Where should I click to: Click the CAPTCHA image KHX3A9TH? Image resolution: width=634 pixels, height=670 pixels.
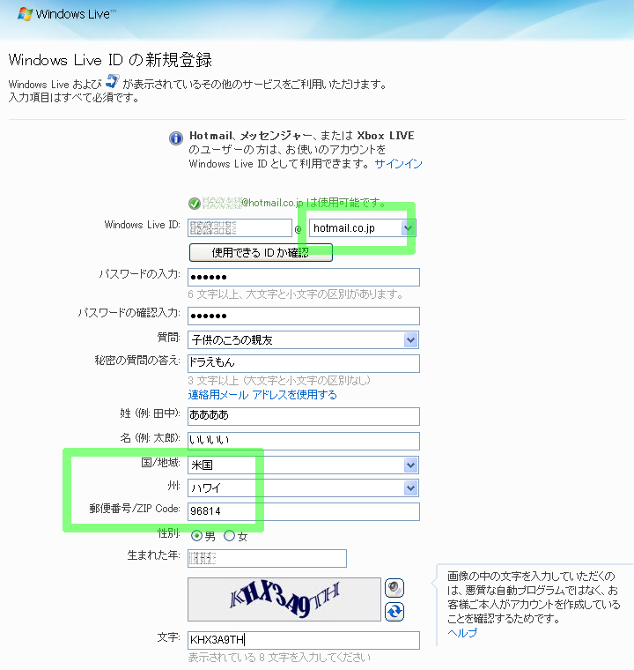coord(284,599)
